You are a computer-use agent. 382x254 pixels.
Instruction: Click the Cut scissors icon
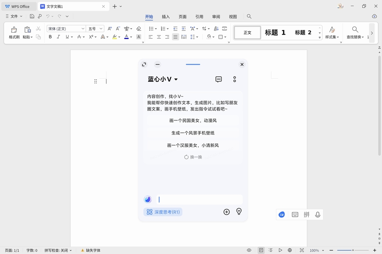click(38, 29)
